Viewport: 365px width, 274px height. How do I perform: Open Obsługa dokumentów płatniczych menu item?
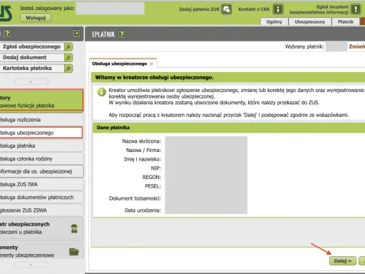[41, 197]
